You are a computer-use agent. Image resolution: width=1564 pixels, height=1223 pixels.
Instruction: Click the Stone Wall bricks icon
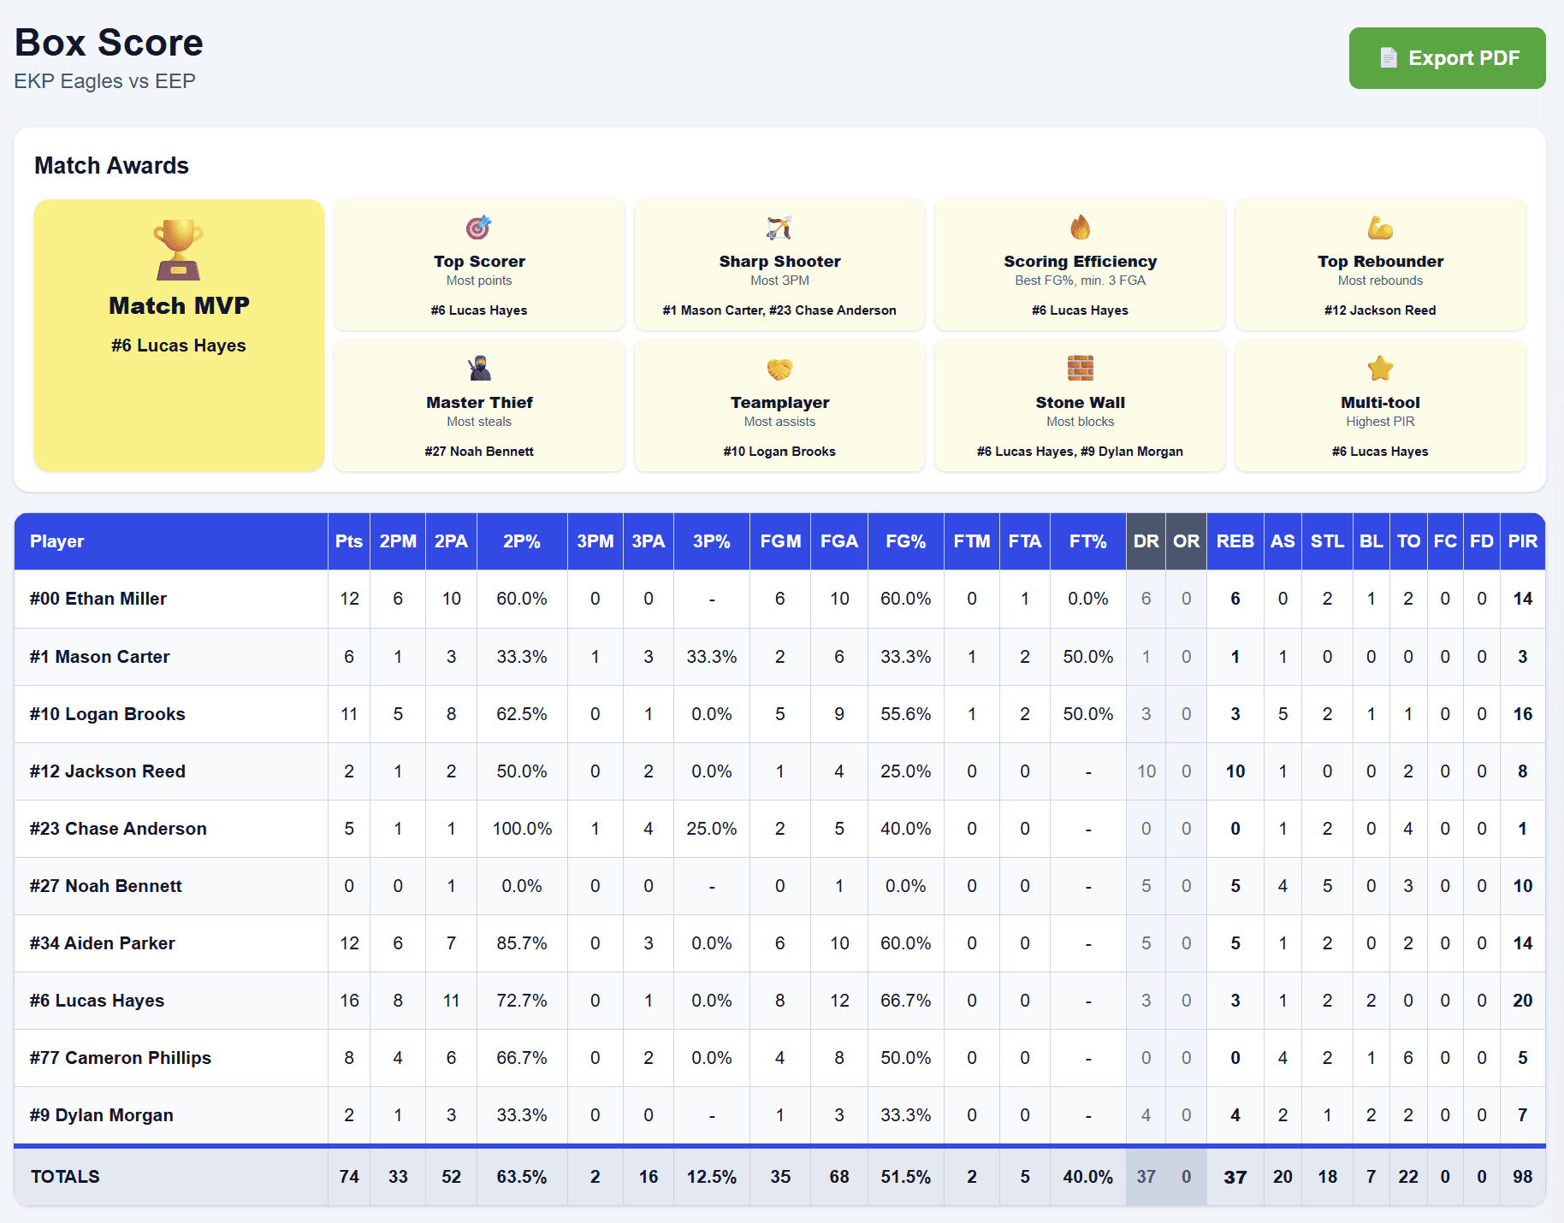tap(1080, 369)
